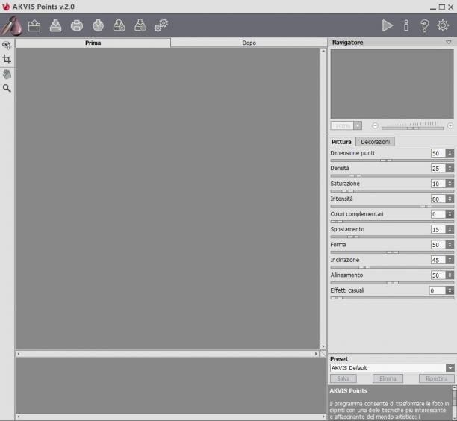Select the Crop tool
This screenshot has width=457, height=421.
7,60
